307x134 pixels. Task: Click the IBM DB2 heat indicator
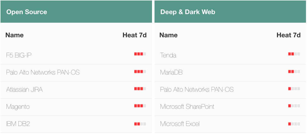click(140, 124)
